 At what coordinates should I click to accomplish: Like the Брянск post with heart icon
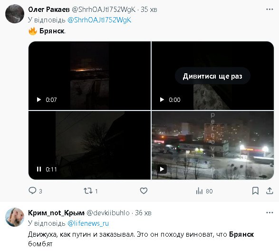(x=144, y=191)
